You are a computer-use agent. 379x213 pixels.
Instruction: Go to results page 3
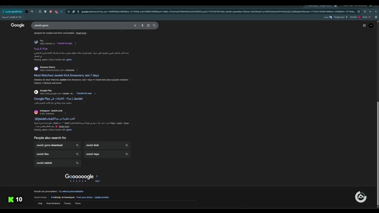pyautogui.click(x=77, y=181)
